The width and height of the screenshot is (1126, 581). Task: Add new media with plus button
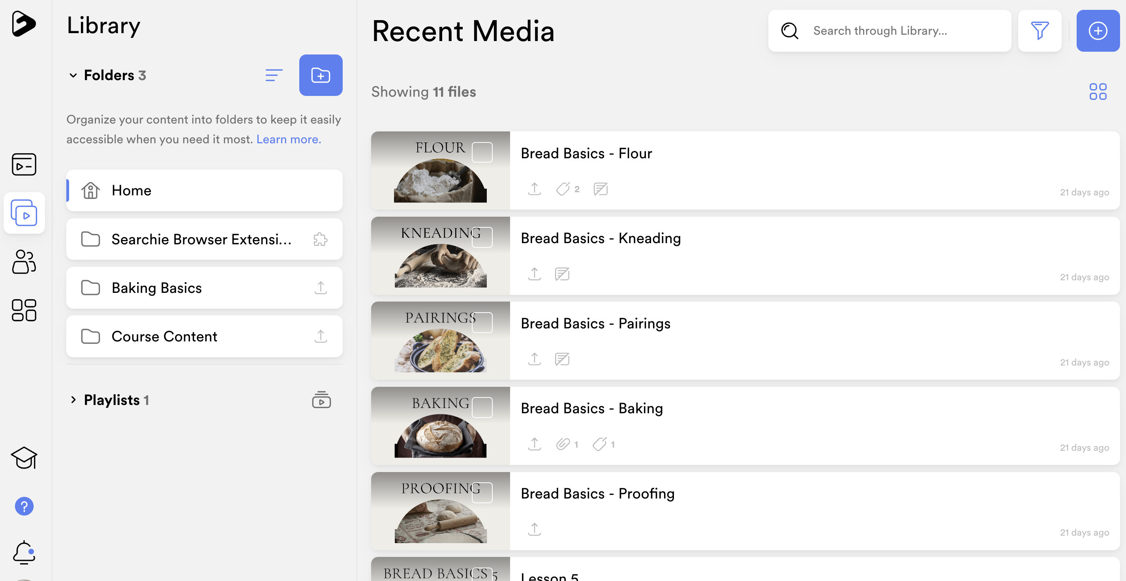click(1098, 30)
